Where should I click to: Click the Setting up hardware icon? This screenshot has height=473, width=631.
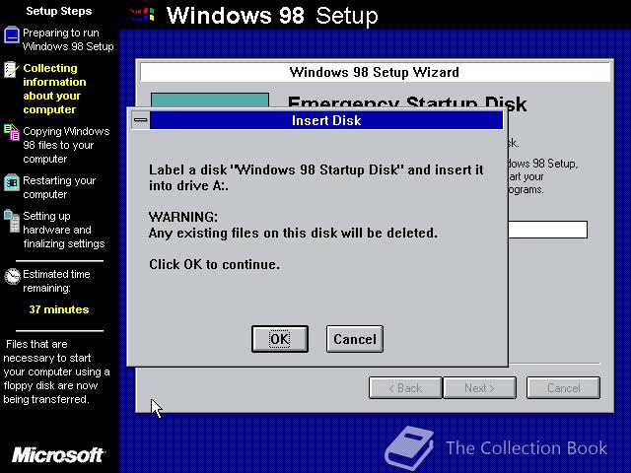pos(12,221)
